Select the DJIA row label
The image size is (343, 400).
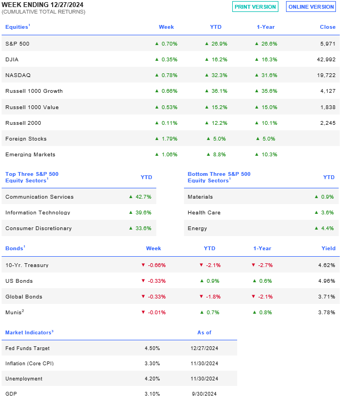pyautogui.click(x=12, y=60)
